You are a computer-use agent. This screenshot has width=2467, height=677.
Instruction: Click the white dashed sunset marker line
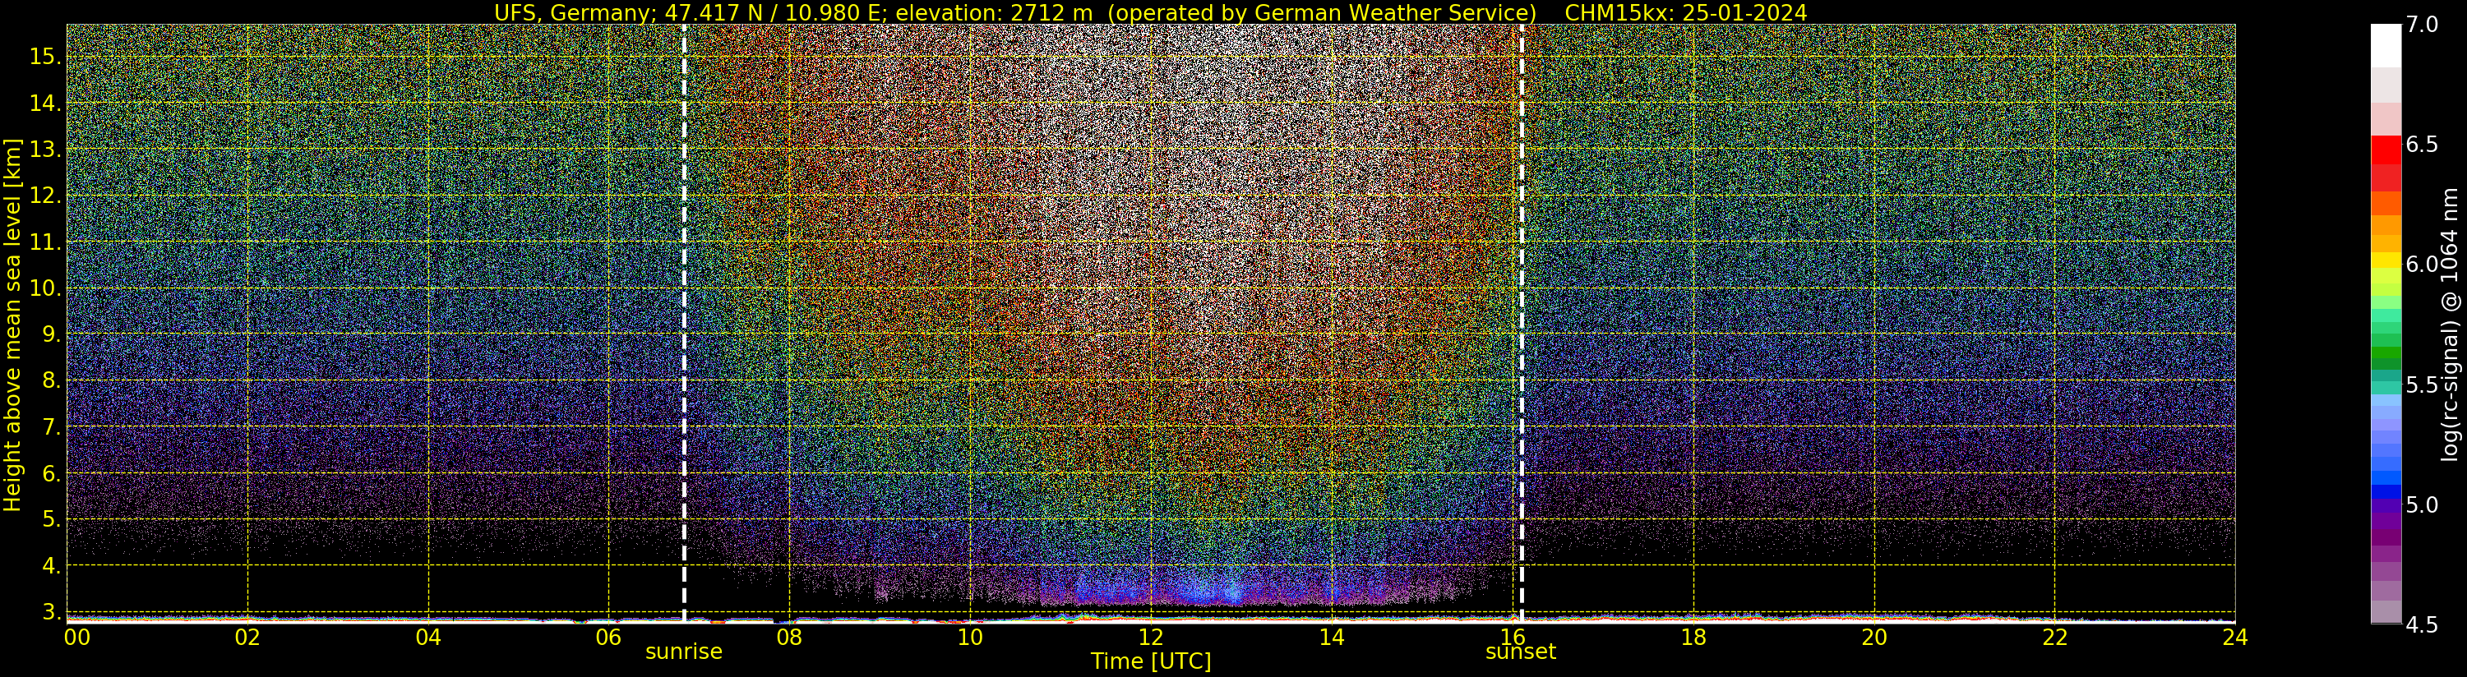click(x=1522, y=323)
